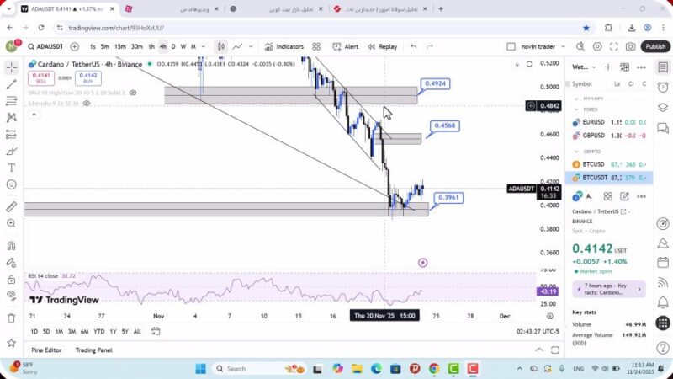Click the trash icon to remove drawings
The width and height of the screenshot is (673, 379).
coord(12,318)
